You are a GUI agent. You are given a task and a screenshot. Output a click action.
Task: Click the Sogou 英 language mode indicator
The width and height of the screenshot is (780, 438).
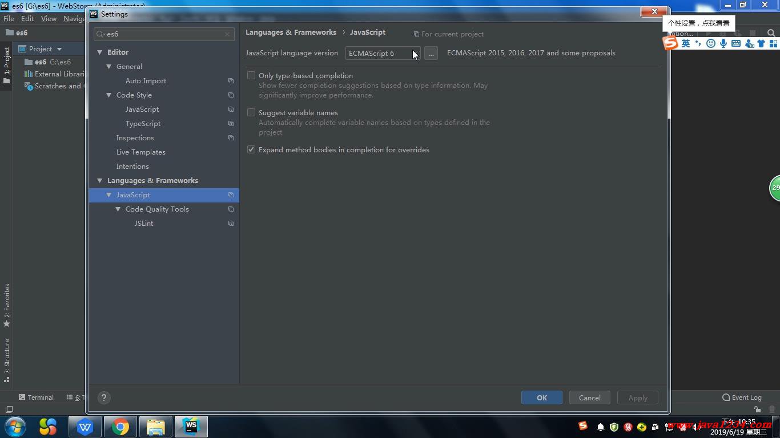click(x=686, y=43)
